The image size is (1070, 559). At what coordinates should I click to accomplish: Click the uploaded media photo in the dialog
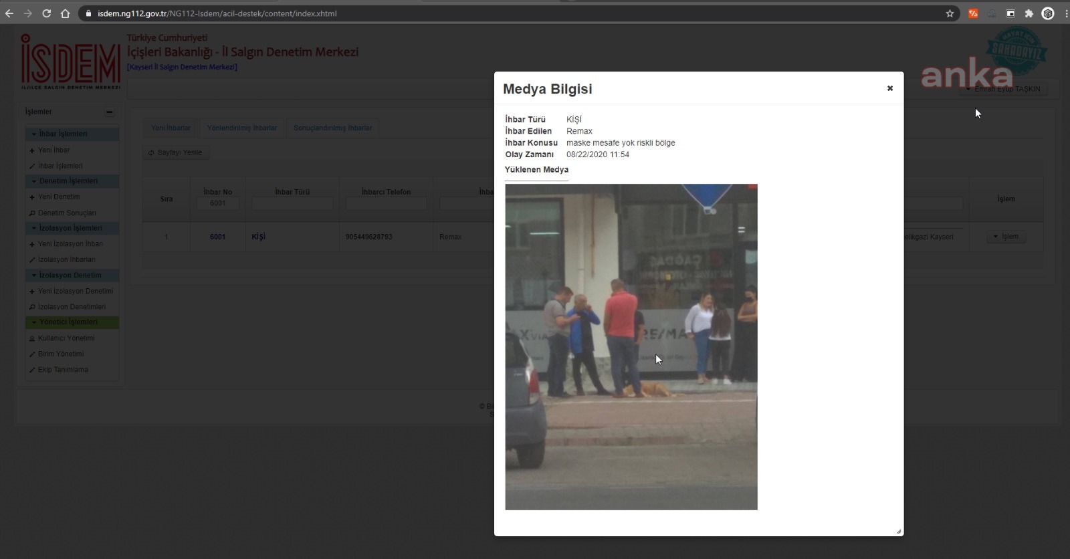click(631, 347)
